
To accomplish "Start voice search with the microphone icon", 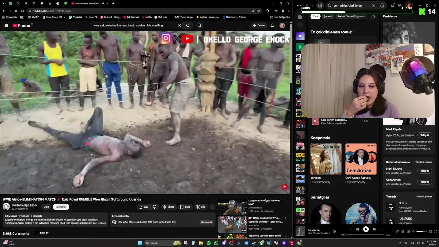I will click(x=199, y=25).
